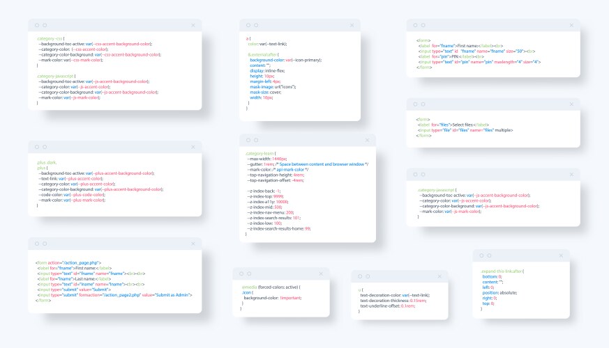This screenshot has width=609, height=348.
Task: Close the category-learn z-index window
Action: click(x=368, y=140)
